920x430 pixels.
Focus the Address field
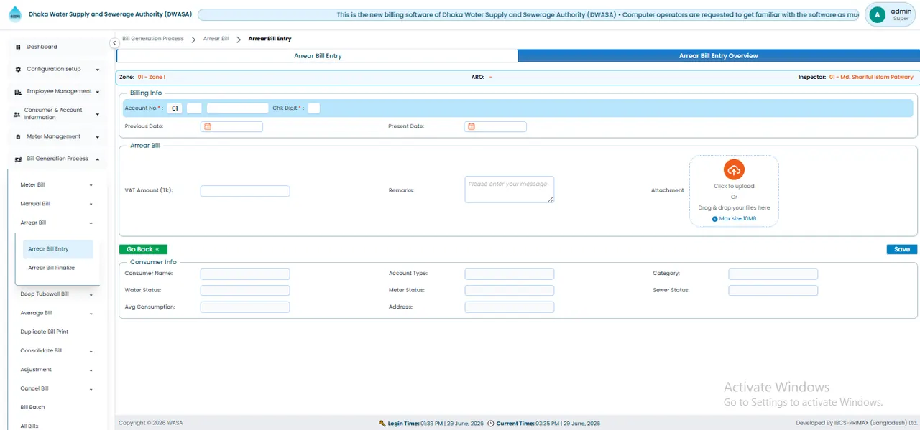point(510,307)
